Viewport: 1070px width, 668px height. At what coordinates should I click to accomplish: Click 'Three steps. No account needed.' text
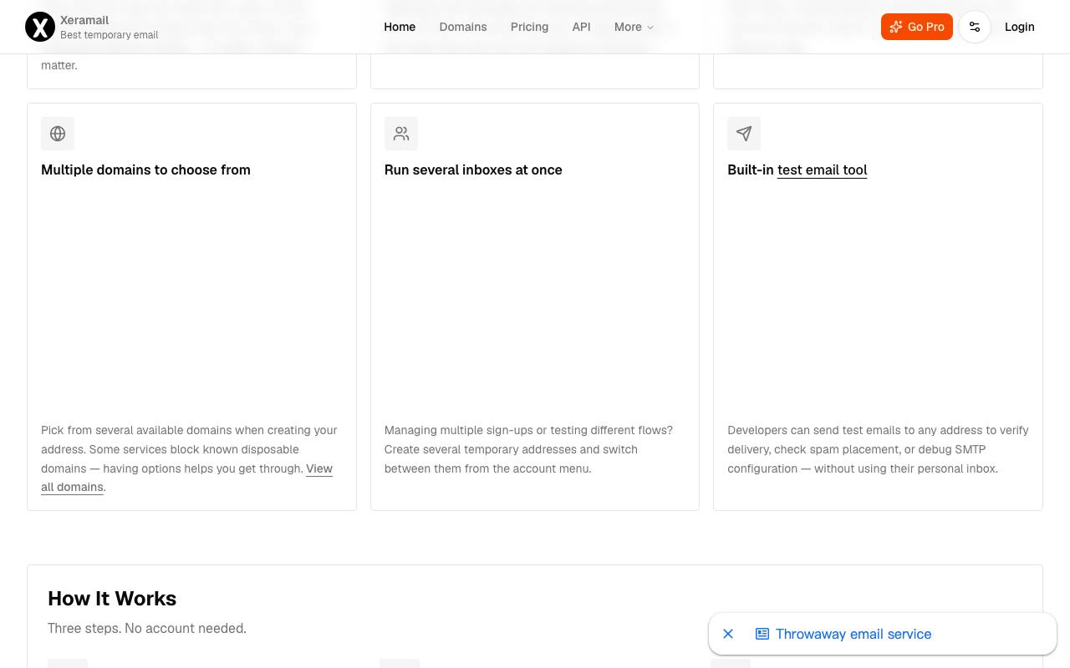147,628
